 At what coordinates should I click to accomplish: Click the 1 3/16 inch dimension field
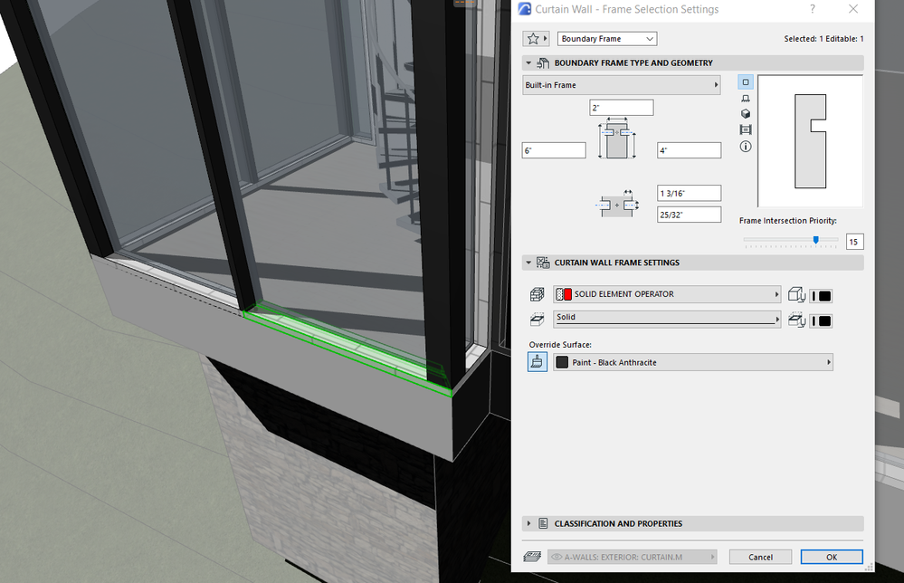tap(689, 192)
